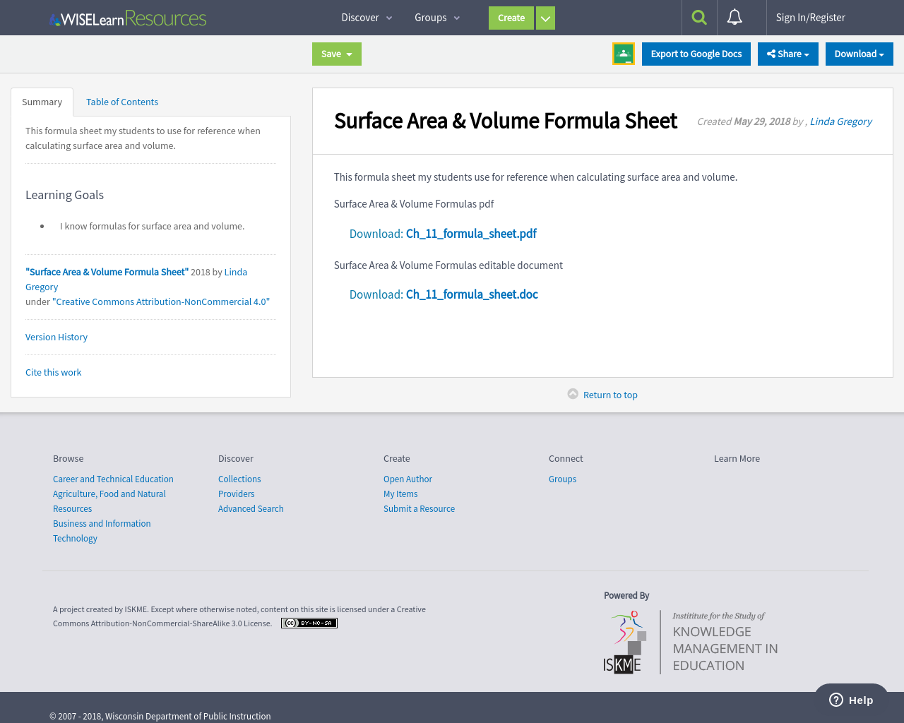The width and height of the screenshot is (904, 723).
Task: Open the Help widget
Action: coord(851,700)
